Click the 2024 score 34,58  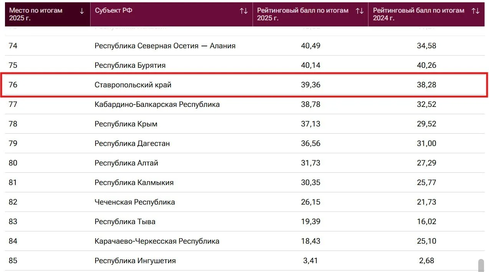(426, 46)
